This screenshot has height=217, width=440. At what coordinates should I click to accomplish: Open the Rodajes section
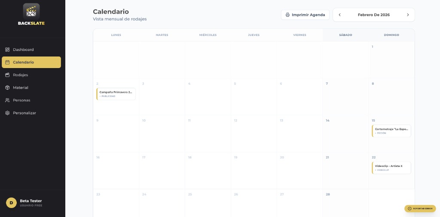[x=31, y=75]
